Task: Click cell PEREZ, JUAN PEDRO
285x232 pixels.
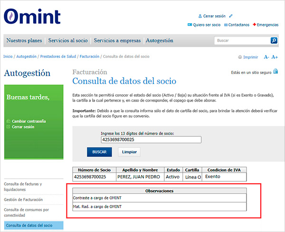Action: click(140, 177)
